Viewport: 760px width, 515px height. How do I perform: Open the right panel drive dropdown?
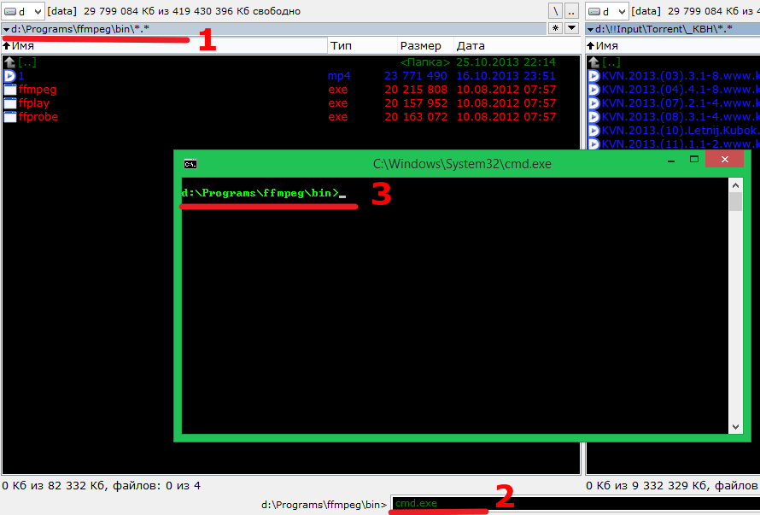(607, 11)
